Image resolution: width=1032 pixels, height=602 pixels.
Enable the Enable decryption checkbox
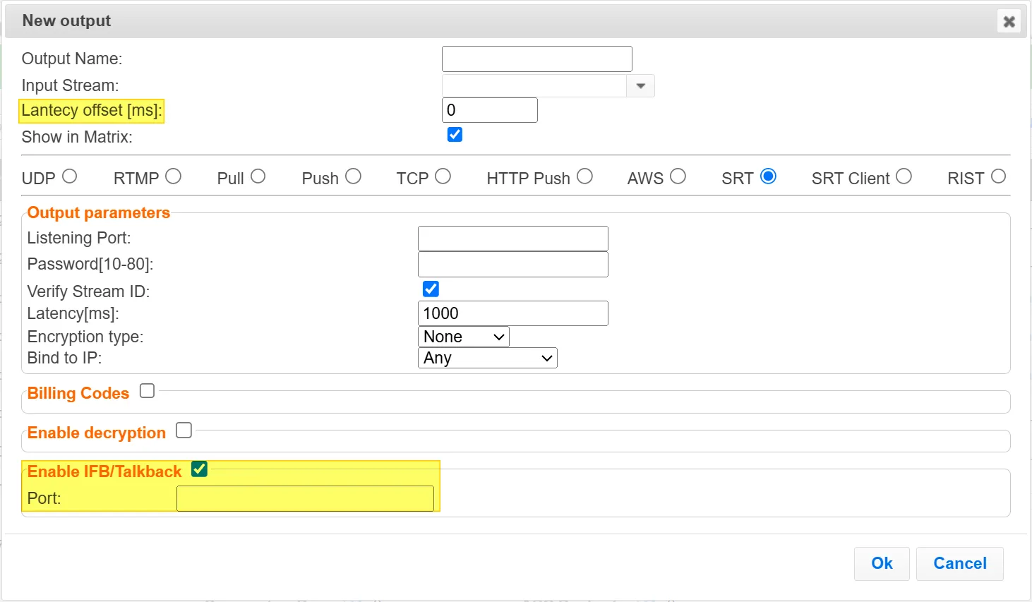point(184,430)
